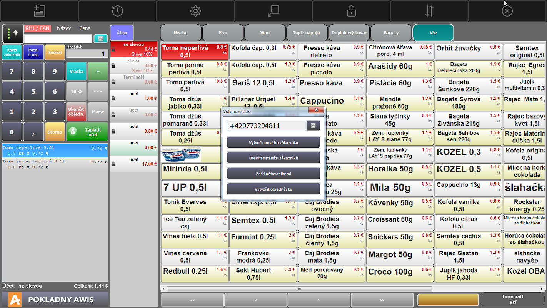The height and width of the screenshot is (308, 547).
Task: Click the up arrow button beside PLU / EAN
Action: 13,33
